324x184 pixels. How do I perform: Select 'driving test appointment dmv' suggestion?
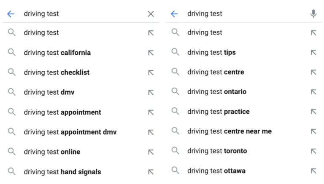coord(70,132)
